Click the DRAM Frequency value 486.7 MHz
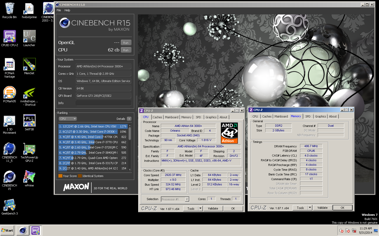 click(311, 146)
